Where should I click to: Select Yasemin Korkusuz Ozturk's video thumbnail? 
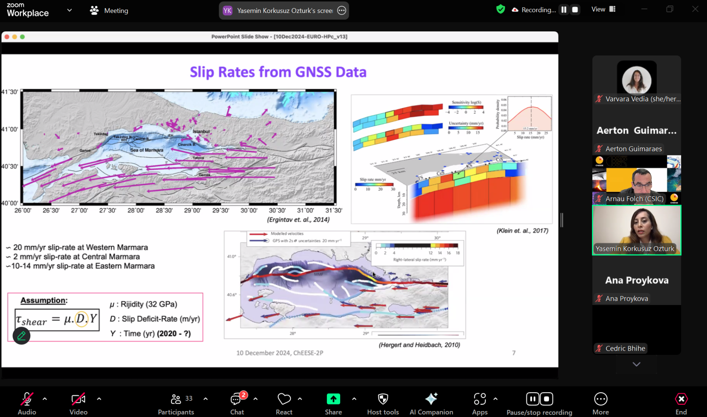point(636,230)
